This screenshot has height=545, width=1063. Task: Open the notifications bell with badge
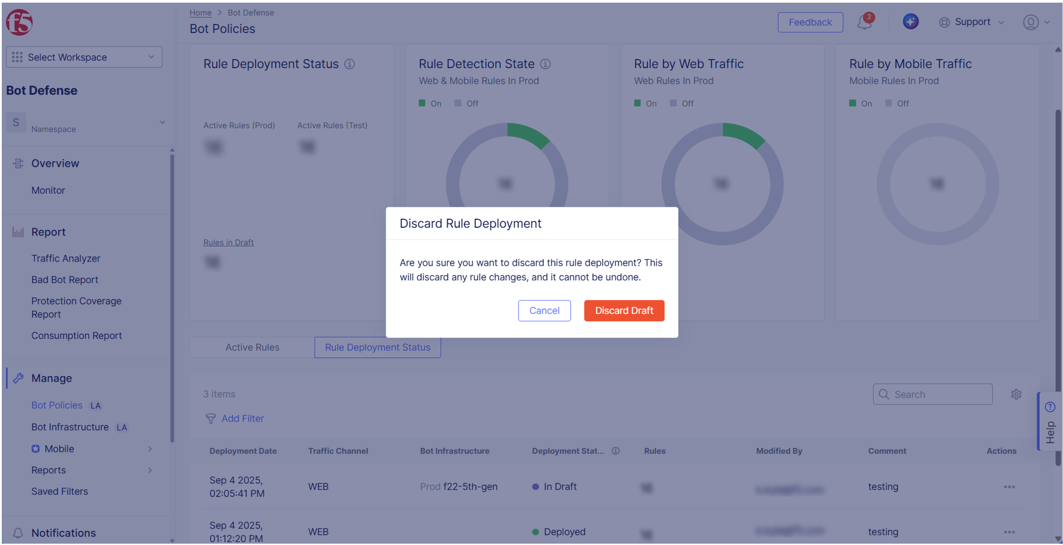(865, 22)
